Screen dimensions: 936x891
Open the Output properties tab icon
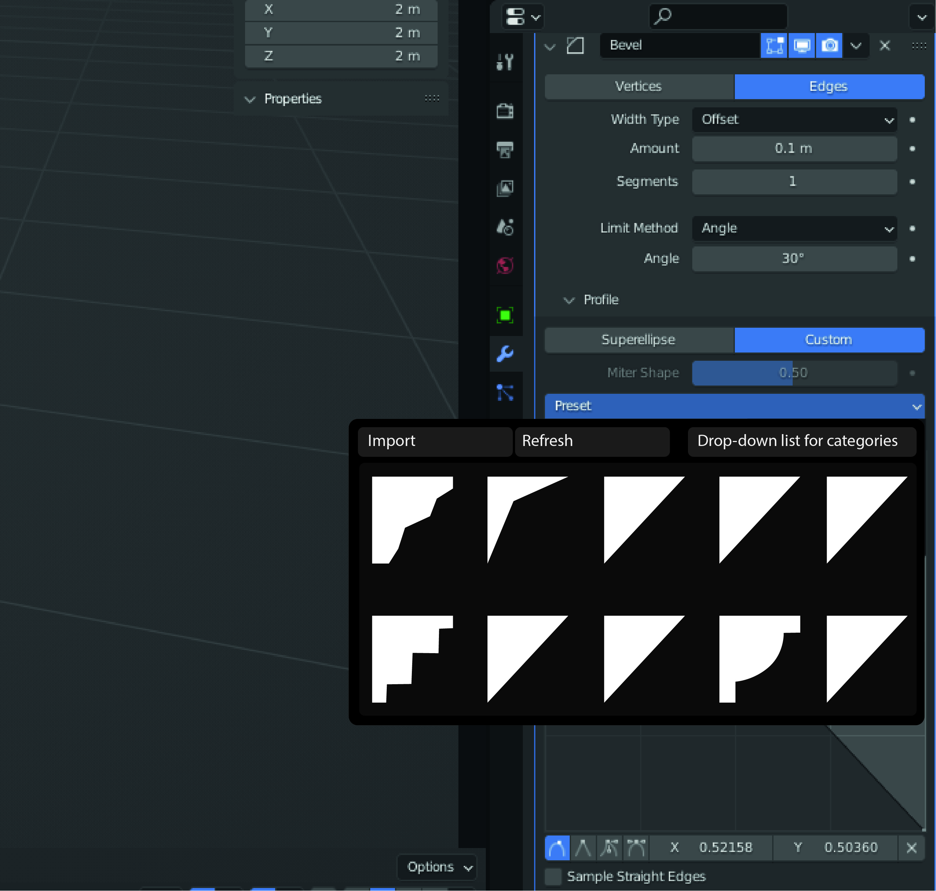pyautogui.click(x=505, y=150)
